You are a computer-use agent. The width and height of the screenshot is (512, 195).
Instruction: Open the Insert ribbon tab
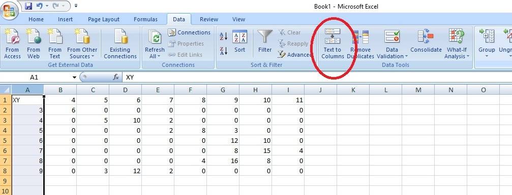click(65, 19)
